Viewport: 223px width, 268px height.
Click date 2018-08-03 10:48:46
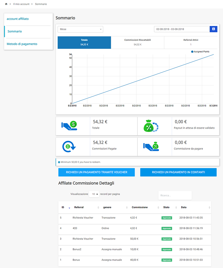191,249
